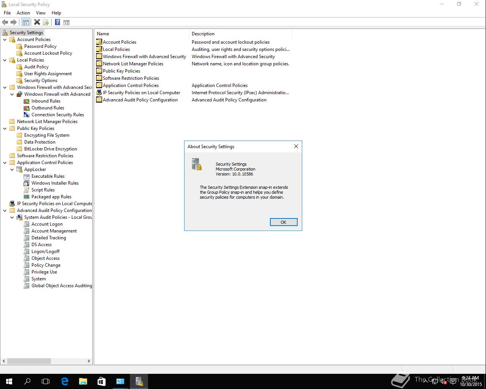Open the Windows Start menu
Screen dimensions: 486x389
click(9, 381)
